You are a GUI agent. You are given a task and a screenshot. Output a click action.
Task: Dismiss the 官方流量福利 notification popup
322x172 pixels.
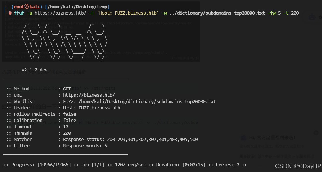315,133
